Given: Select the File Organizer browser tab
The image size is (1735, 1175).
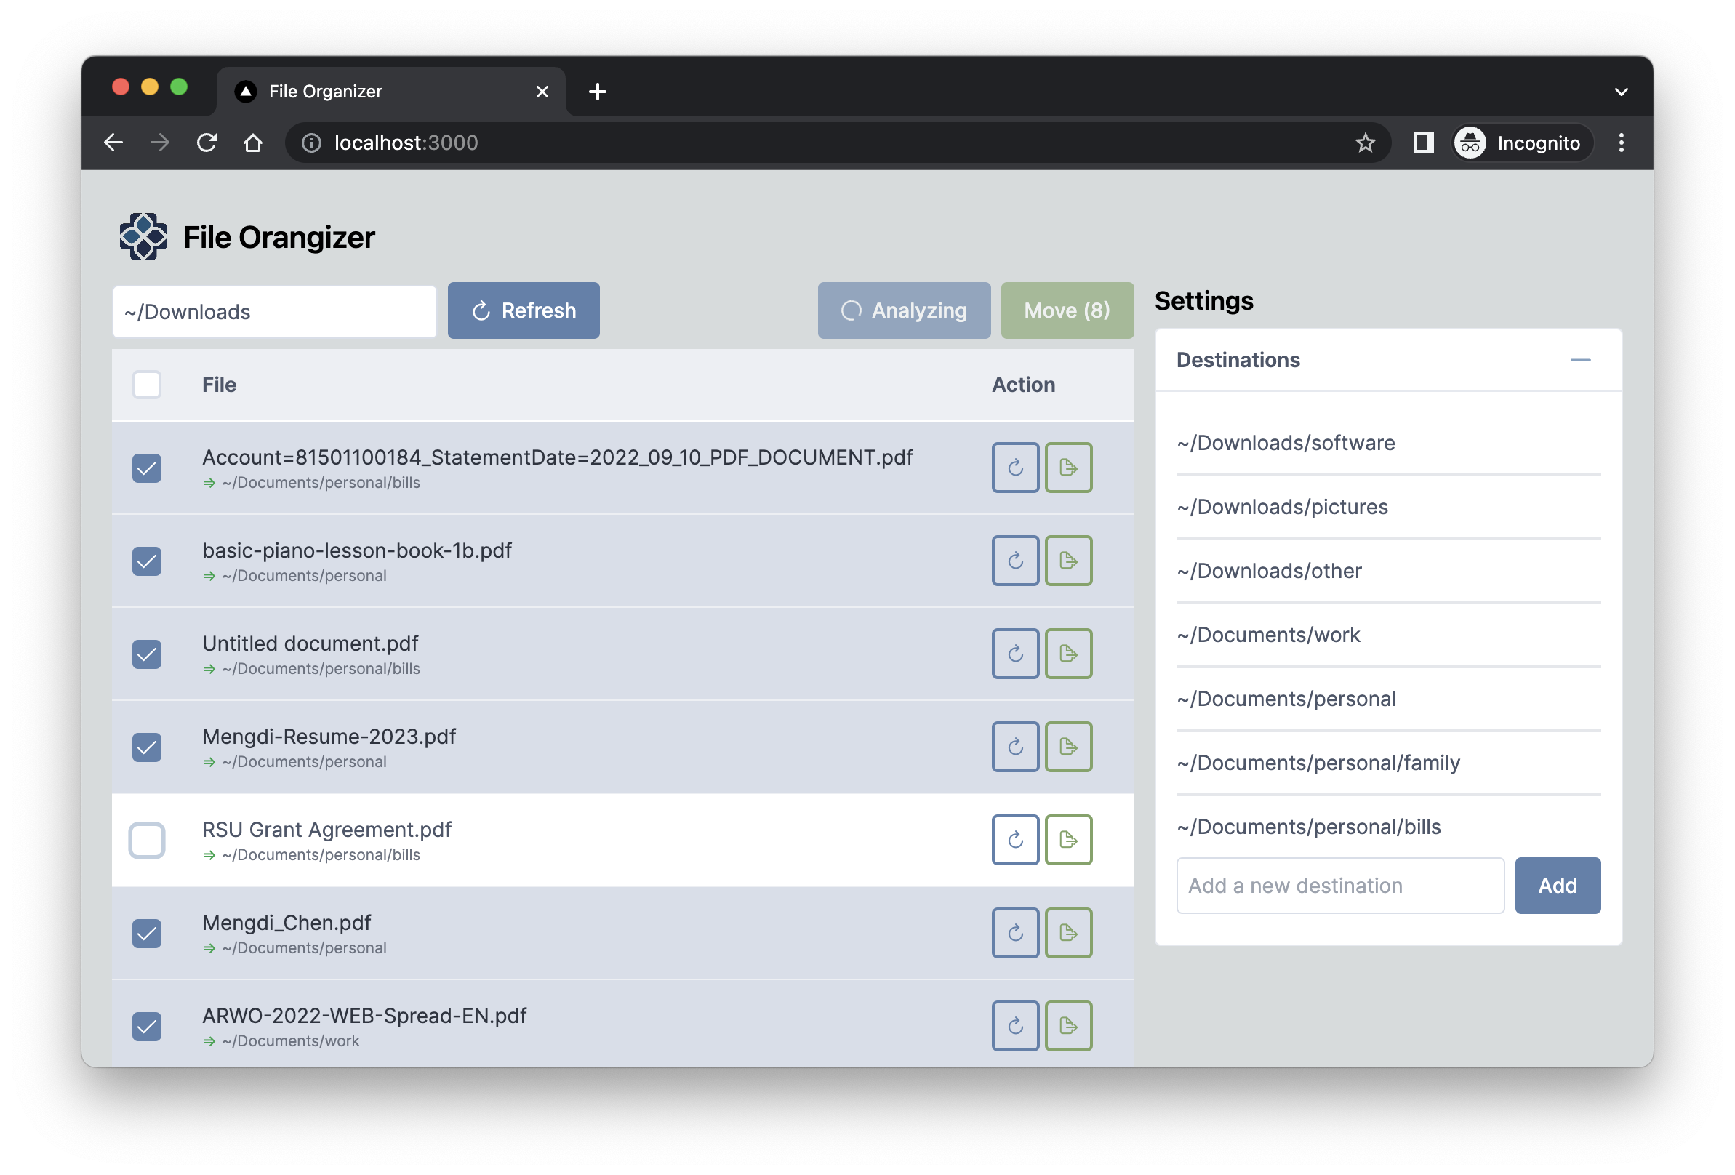Looking at the screenshot, I should pos(373,92).
